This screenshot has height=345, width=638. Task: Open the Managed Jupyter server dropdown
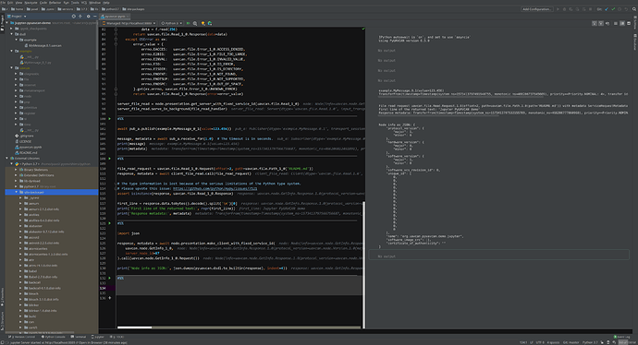coord(129,23)
